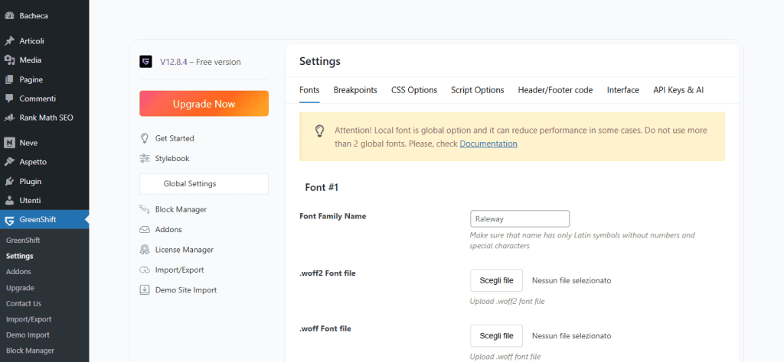Open the Fonts tab
Image resolution: width=784 pixels, height=362 pixels.
pos(309,90)
